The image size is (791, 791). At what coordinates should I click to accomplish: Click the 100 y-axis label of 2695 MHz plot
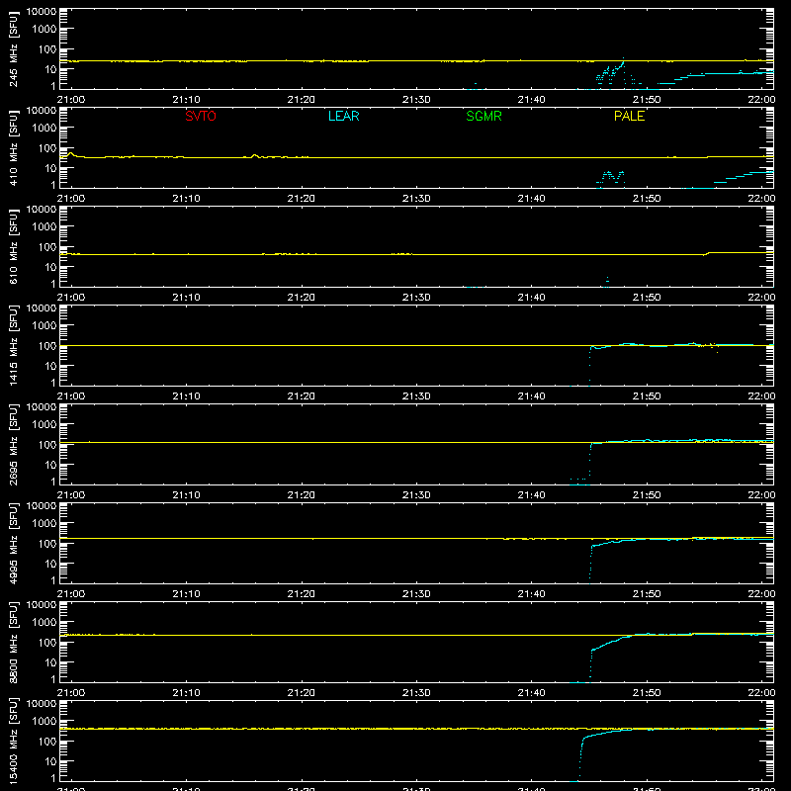coord(47,445)
